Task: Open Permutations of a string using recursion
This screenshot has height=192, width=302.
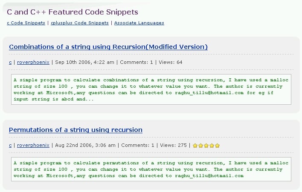Action: (x=75, y=130)
